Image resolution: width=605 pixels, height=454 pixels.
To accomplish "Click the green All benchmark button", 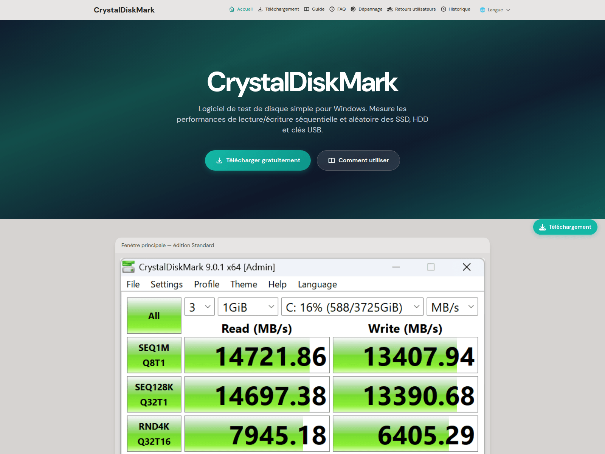I will coord(154,316).
